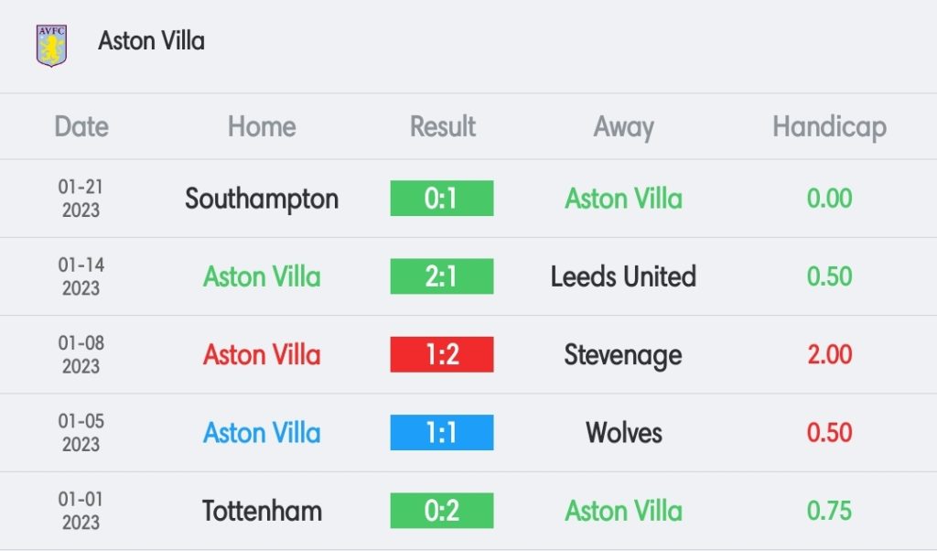The width and height of the screenshot is (937, 551).
Task: Open the Aston Villa team title
Action: point(151,41)
